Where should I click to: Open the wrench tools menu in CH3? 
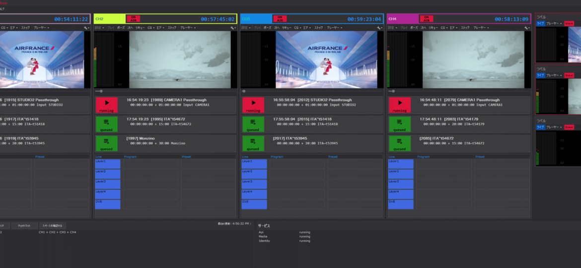click(379, 28)
